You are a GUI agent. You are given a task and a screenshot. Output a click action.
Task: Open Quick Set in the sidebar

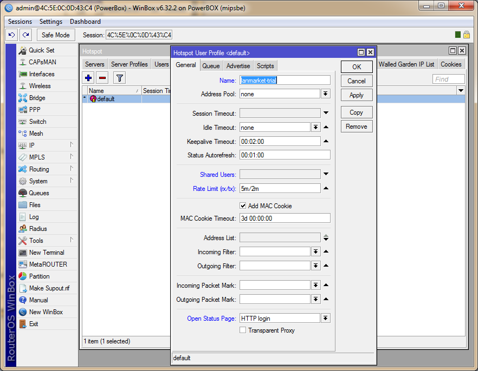click(41, 50)
